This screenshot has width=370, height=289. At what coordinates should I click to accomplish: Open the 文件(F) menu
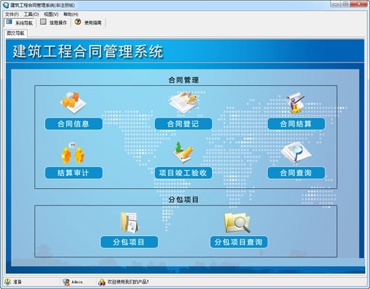click(x=12, y=14)
